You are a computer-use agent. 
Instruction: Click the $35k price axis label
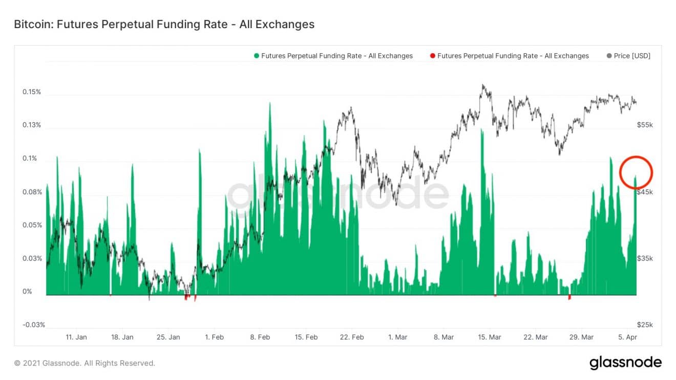(x=645, y=258)
